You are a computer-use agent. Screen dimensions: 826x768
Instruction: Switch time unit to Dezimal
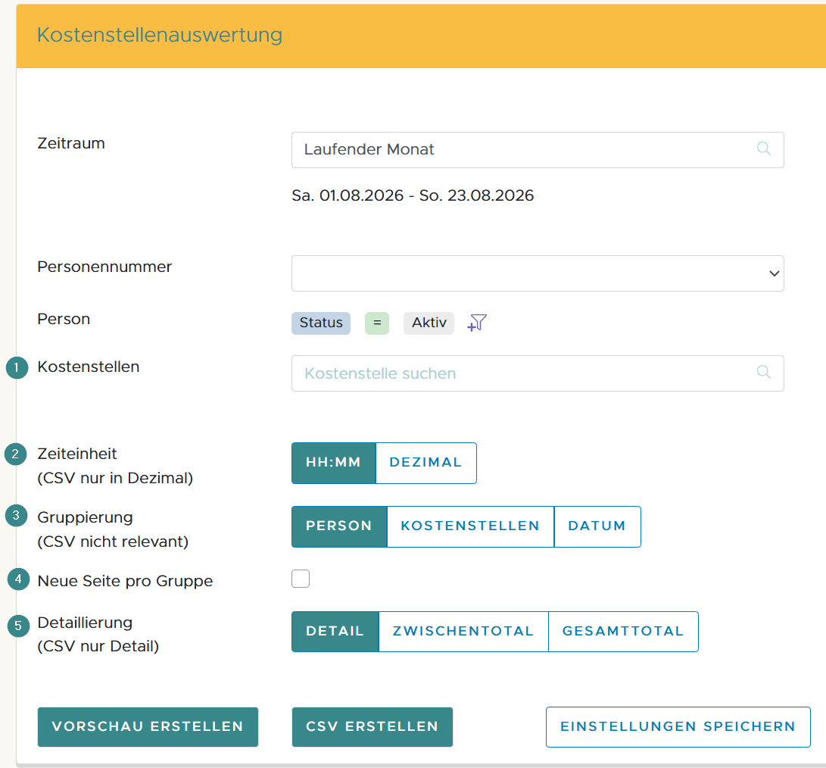click(x=425, y=463)
